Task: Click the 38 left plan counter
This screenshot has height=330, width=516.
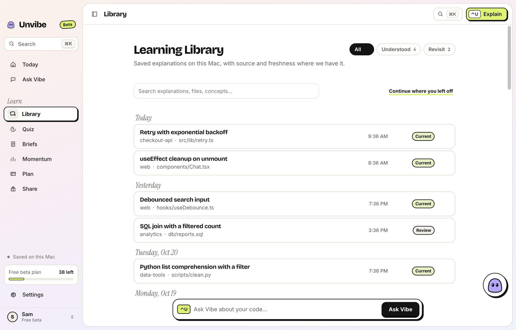Action: click(66, 272)
